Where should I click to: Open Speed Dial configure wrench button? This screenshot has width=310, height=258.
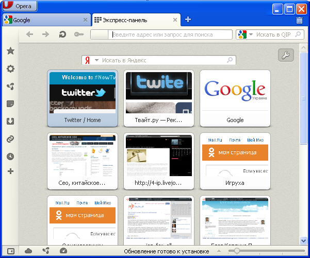pyautogui.click(x=285, y=55)
